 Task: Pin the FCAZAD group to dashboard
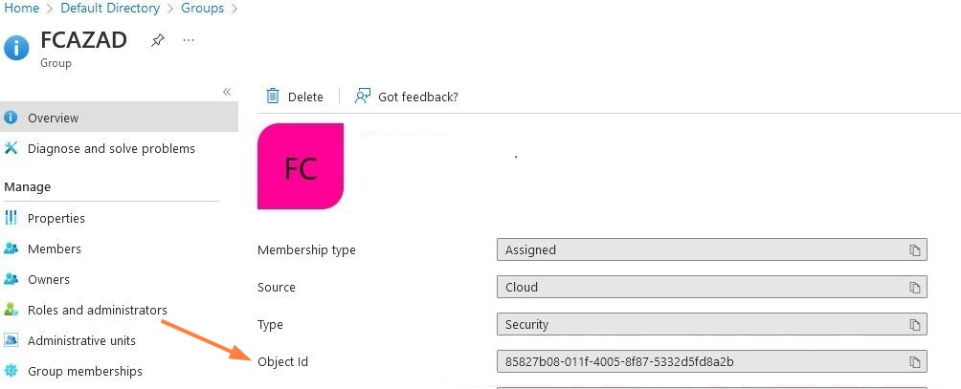(x=158, y=41)
